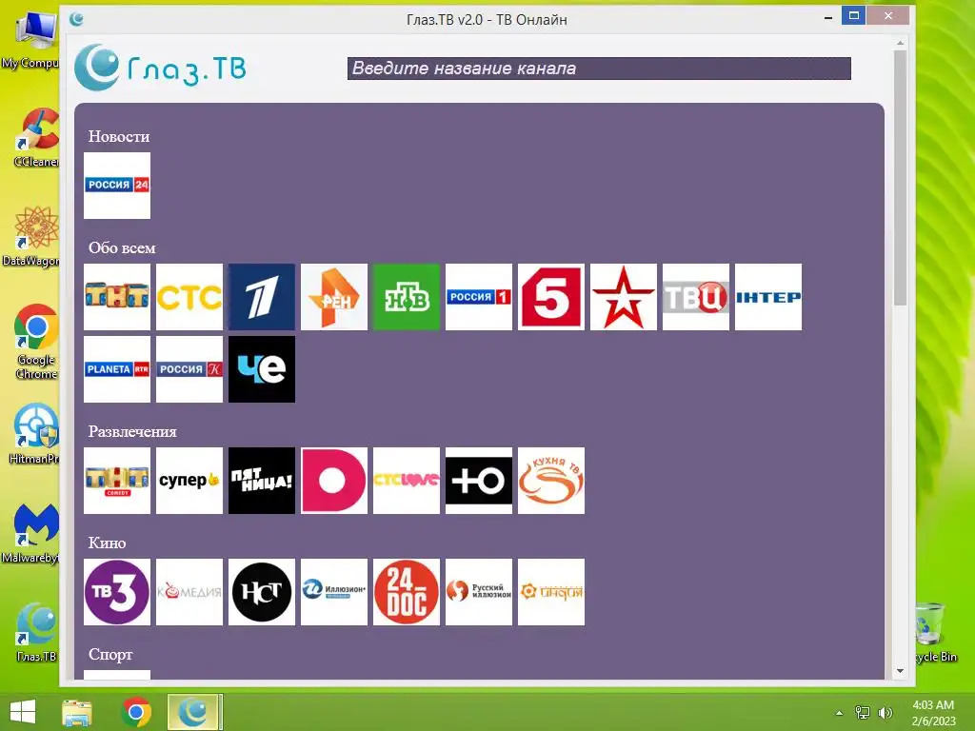The image size is (975, 731).
Task: Open the black +О channel tile
Action: [479, 481]
